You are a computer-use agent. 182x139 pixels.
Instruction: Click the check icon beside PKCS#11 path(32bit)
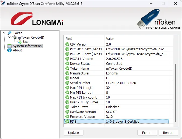(x=67, y=54)
